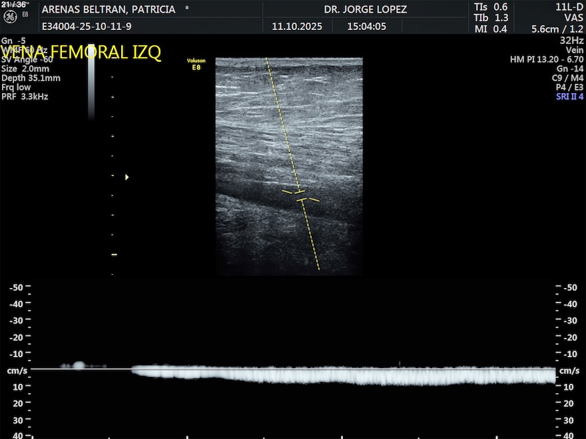Click the sample volume gate marker

click(300, 196)
